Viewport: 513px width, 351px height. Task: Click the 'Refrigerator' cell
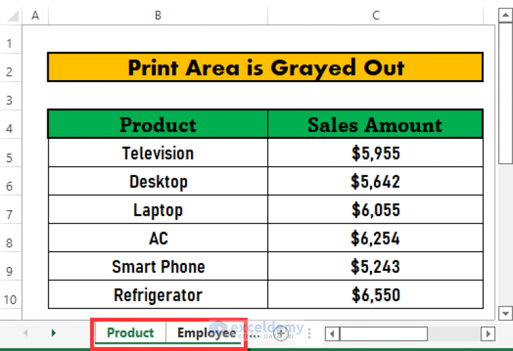tap(158, 295)
